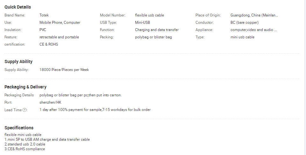Select the truncated Place of Origin value
This screenshot has height=155, width=306.
click(x=254, y=15)
